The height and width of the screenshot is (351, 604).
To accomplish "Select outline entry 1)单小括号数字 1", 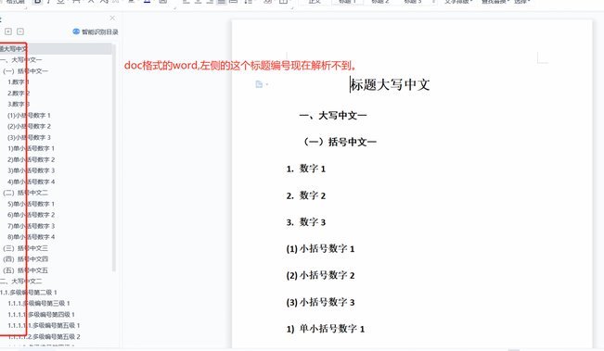I will pos(32,148).
